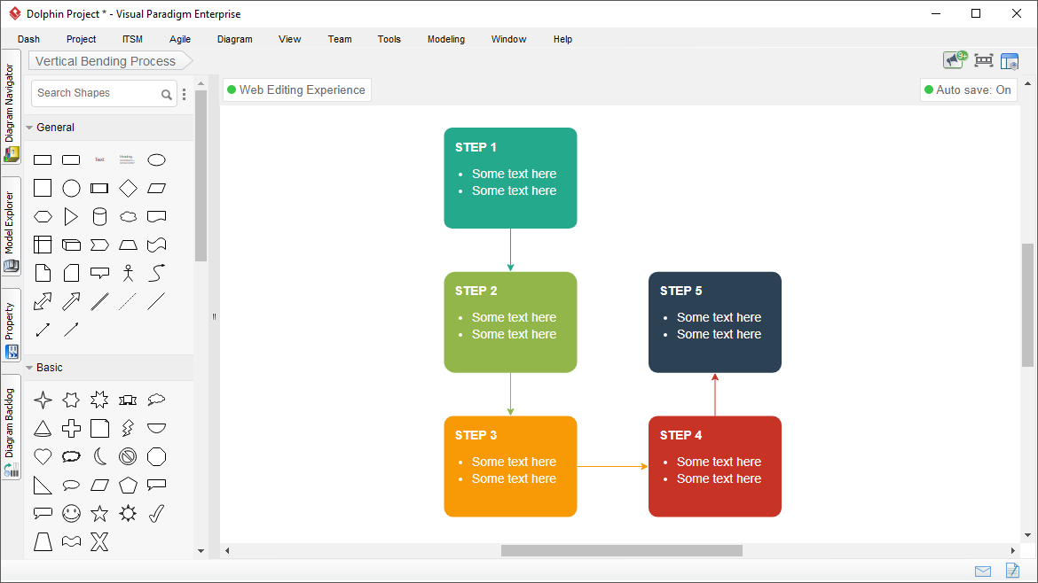Pick the circle shape in General palette

point(71,189)
